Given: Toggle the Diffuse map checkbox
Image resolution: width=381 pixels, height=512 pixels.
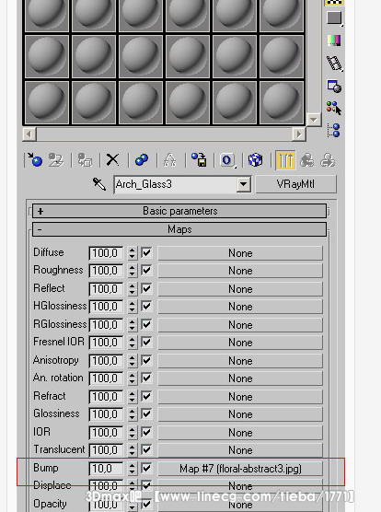Looking at the screenshot, I should click(146, 252).
